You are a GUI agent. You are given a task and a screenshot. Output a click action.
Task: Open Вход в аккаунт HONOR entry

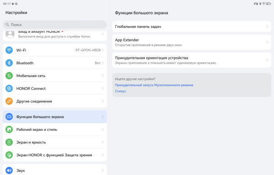tap(55, 36)
